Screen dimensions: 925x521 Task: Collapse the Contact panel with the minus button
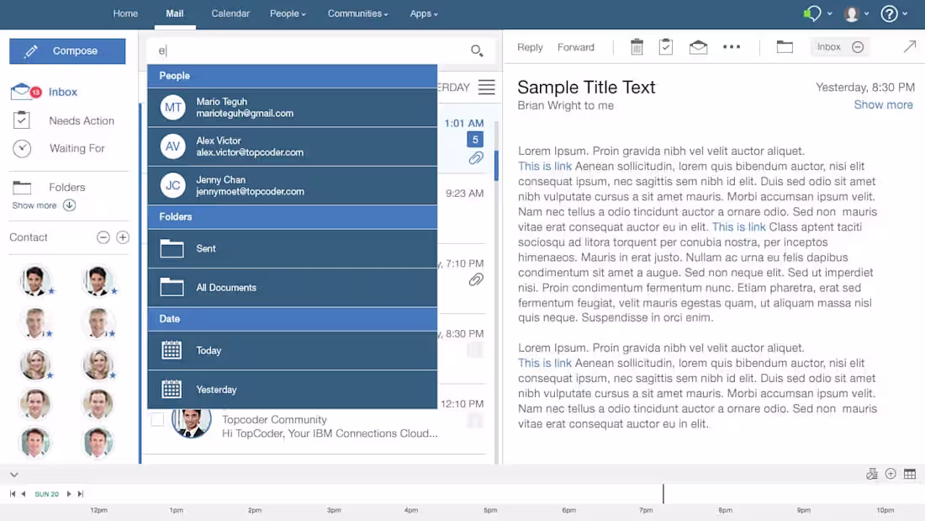point(103,237)
